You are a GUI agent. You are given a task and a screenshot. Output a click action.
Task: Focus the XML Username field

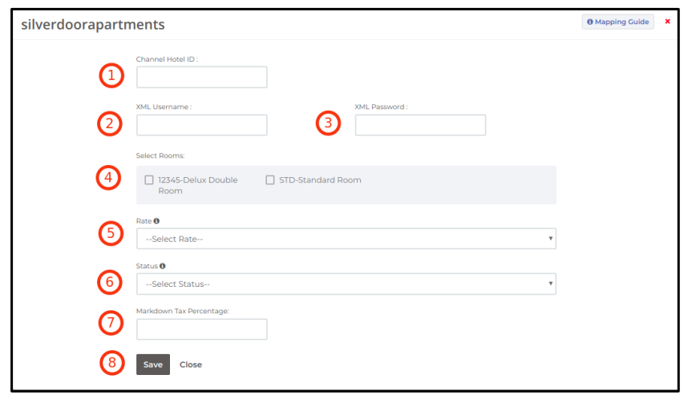202,125
